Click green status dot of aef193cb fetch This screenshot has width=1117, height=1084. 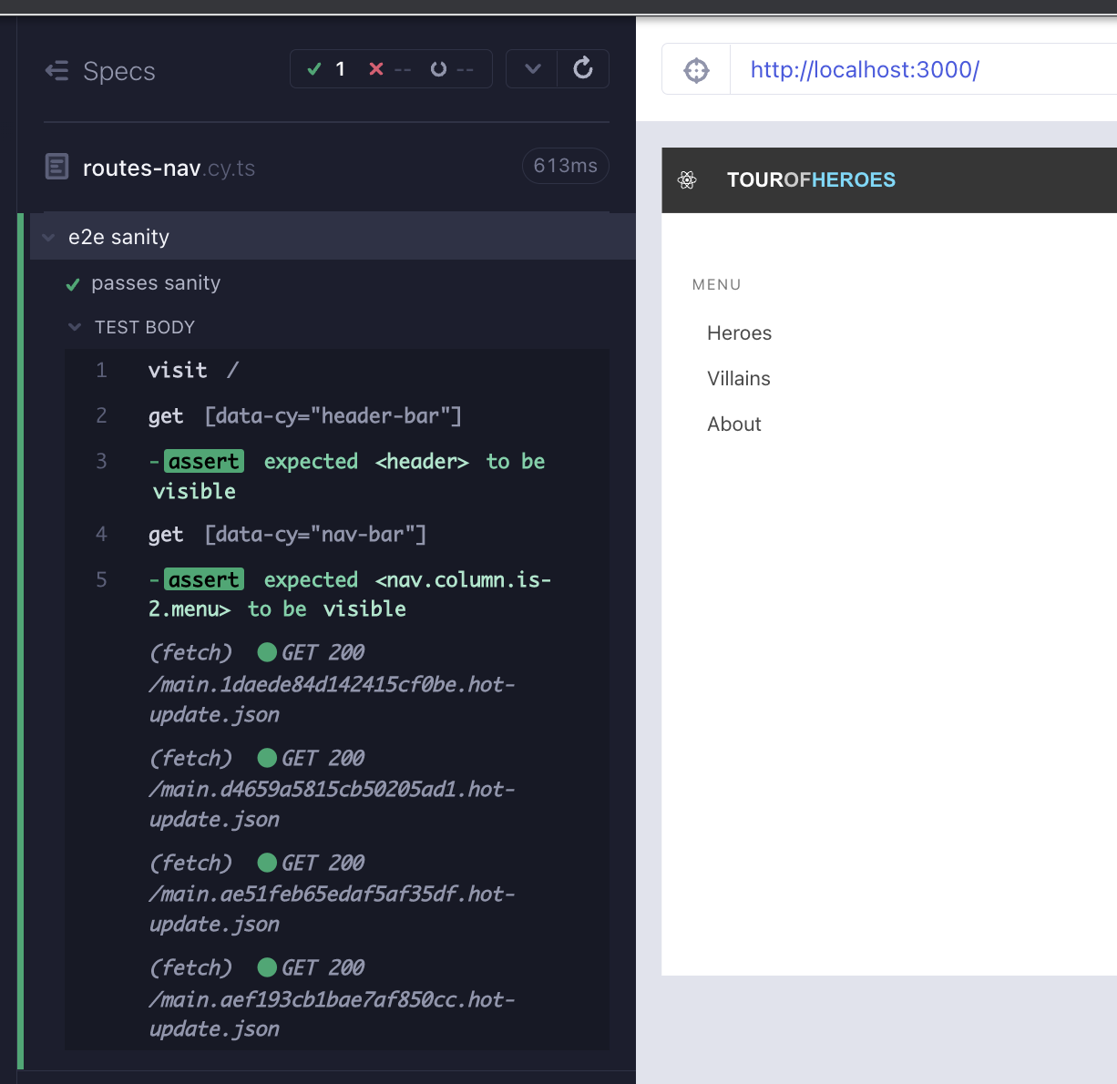pos(267,967)
